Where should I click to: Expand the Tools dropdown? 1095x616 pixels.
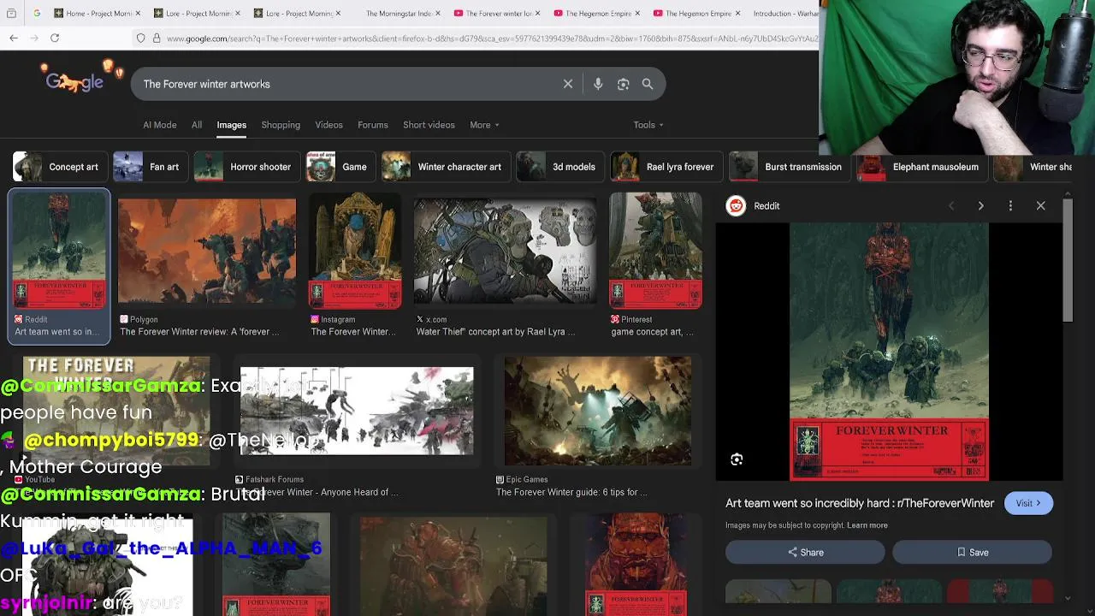(x=648, y=125)
